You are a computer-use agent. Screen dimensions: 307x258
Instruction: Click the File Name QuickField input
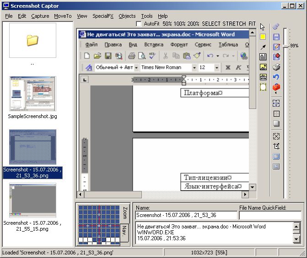click(x=270, y=215)
